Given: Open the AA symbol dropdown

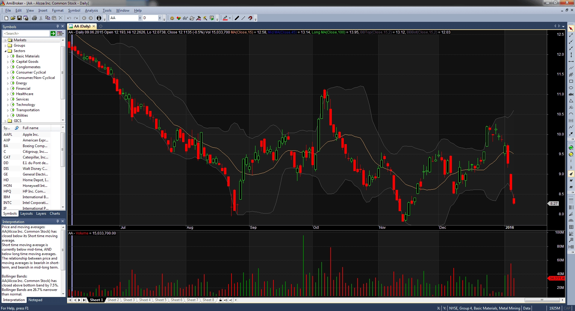Looking at the screenshot, I should [140, 18].
